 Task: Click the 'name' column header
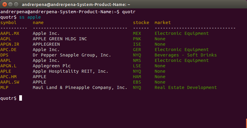(38, 23)
